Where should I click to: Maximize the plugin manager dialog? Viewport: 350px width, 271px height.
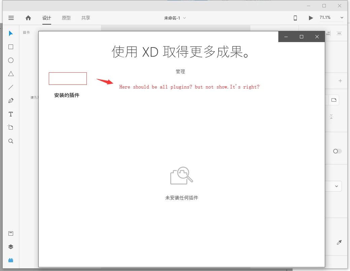tap(301, 37)
